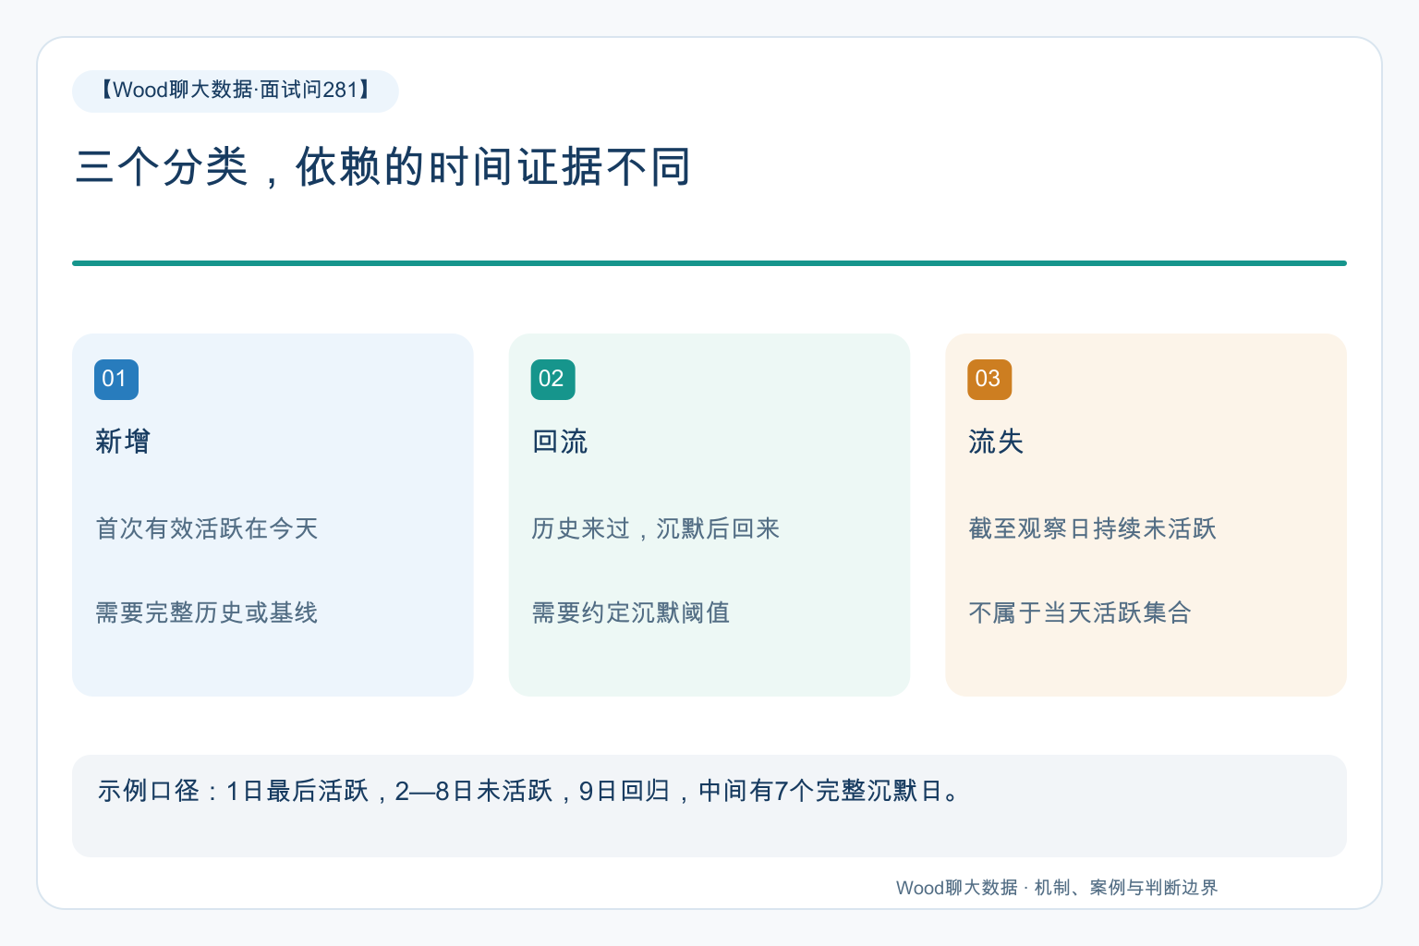Viewport: 1419px width, 946px height.
Task: Select the line 需要完整历史或基线
Action: (207, 612)
